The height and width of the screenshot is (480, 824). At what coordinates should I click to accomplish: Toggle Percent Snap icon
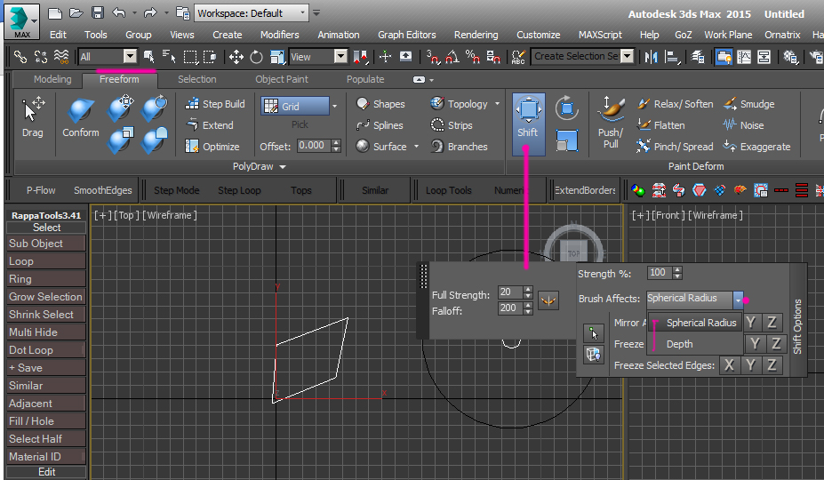473,57
